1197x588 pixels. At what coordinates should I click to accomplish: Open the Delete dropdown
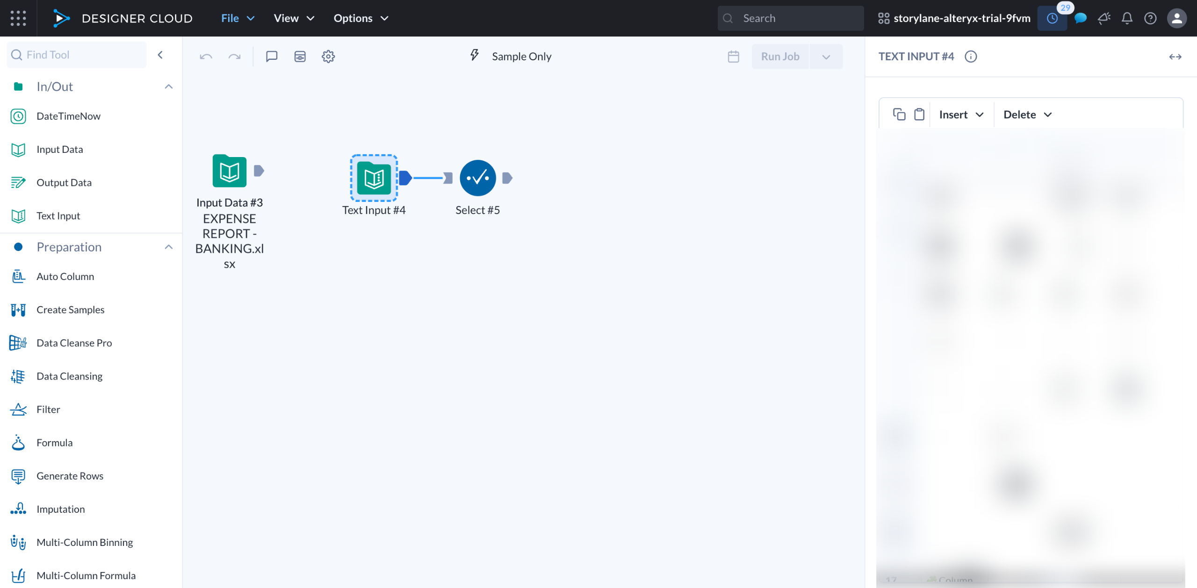point(1027,115)
